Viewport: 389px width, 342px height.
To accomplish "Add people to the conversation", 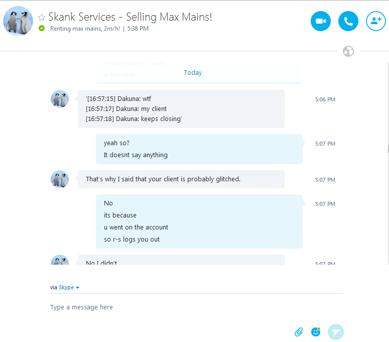I will pos(375,21).
